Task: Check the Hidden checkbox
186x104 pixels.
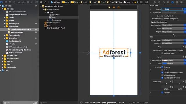Action: click(x=162, y=70)
